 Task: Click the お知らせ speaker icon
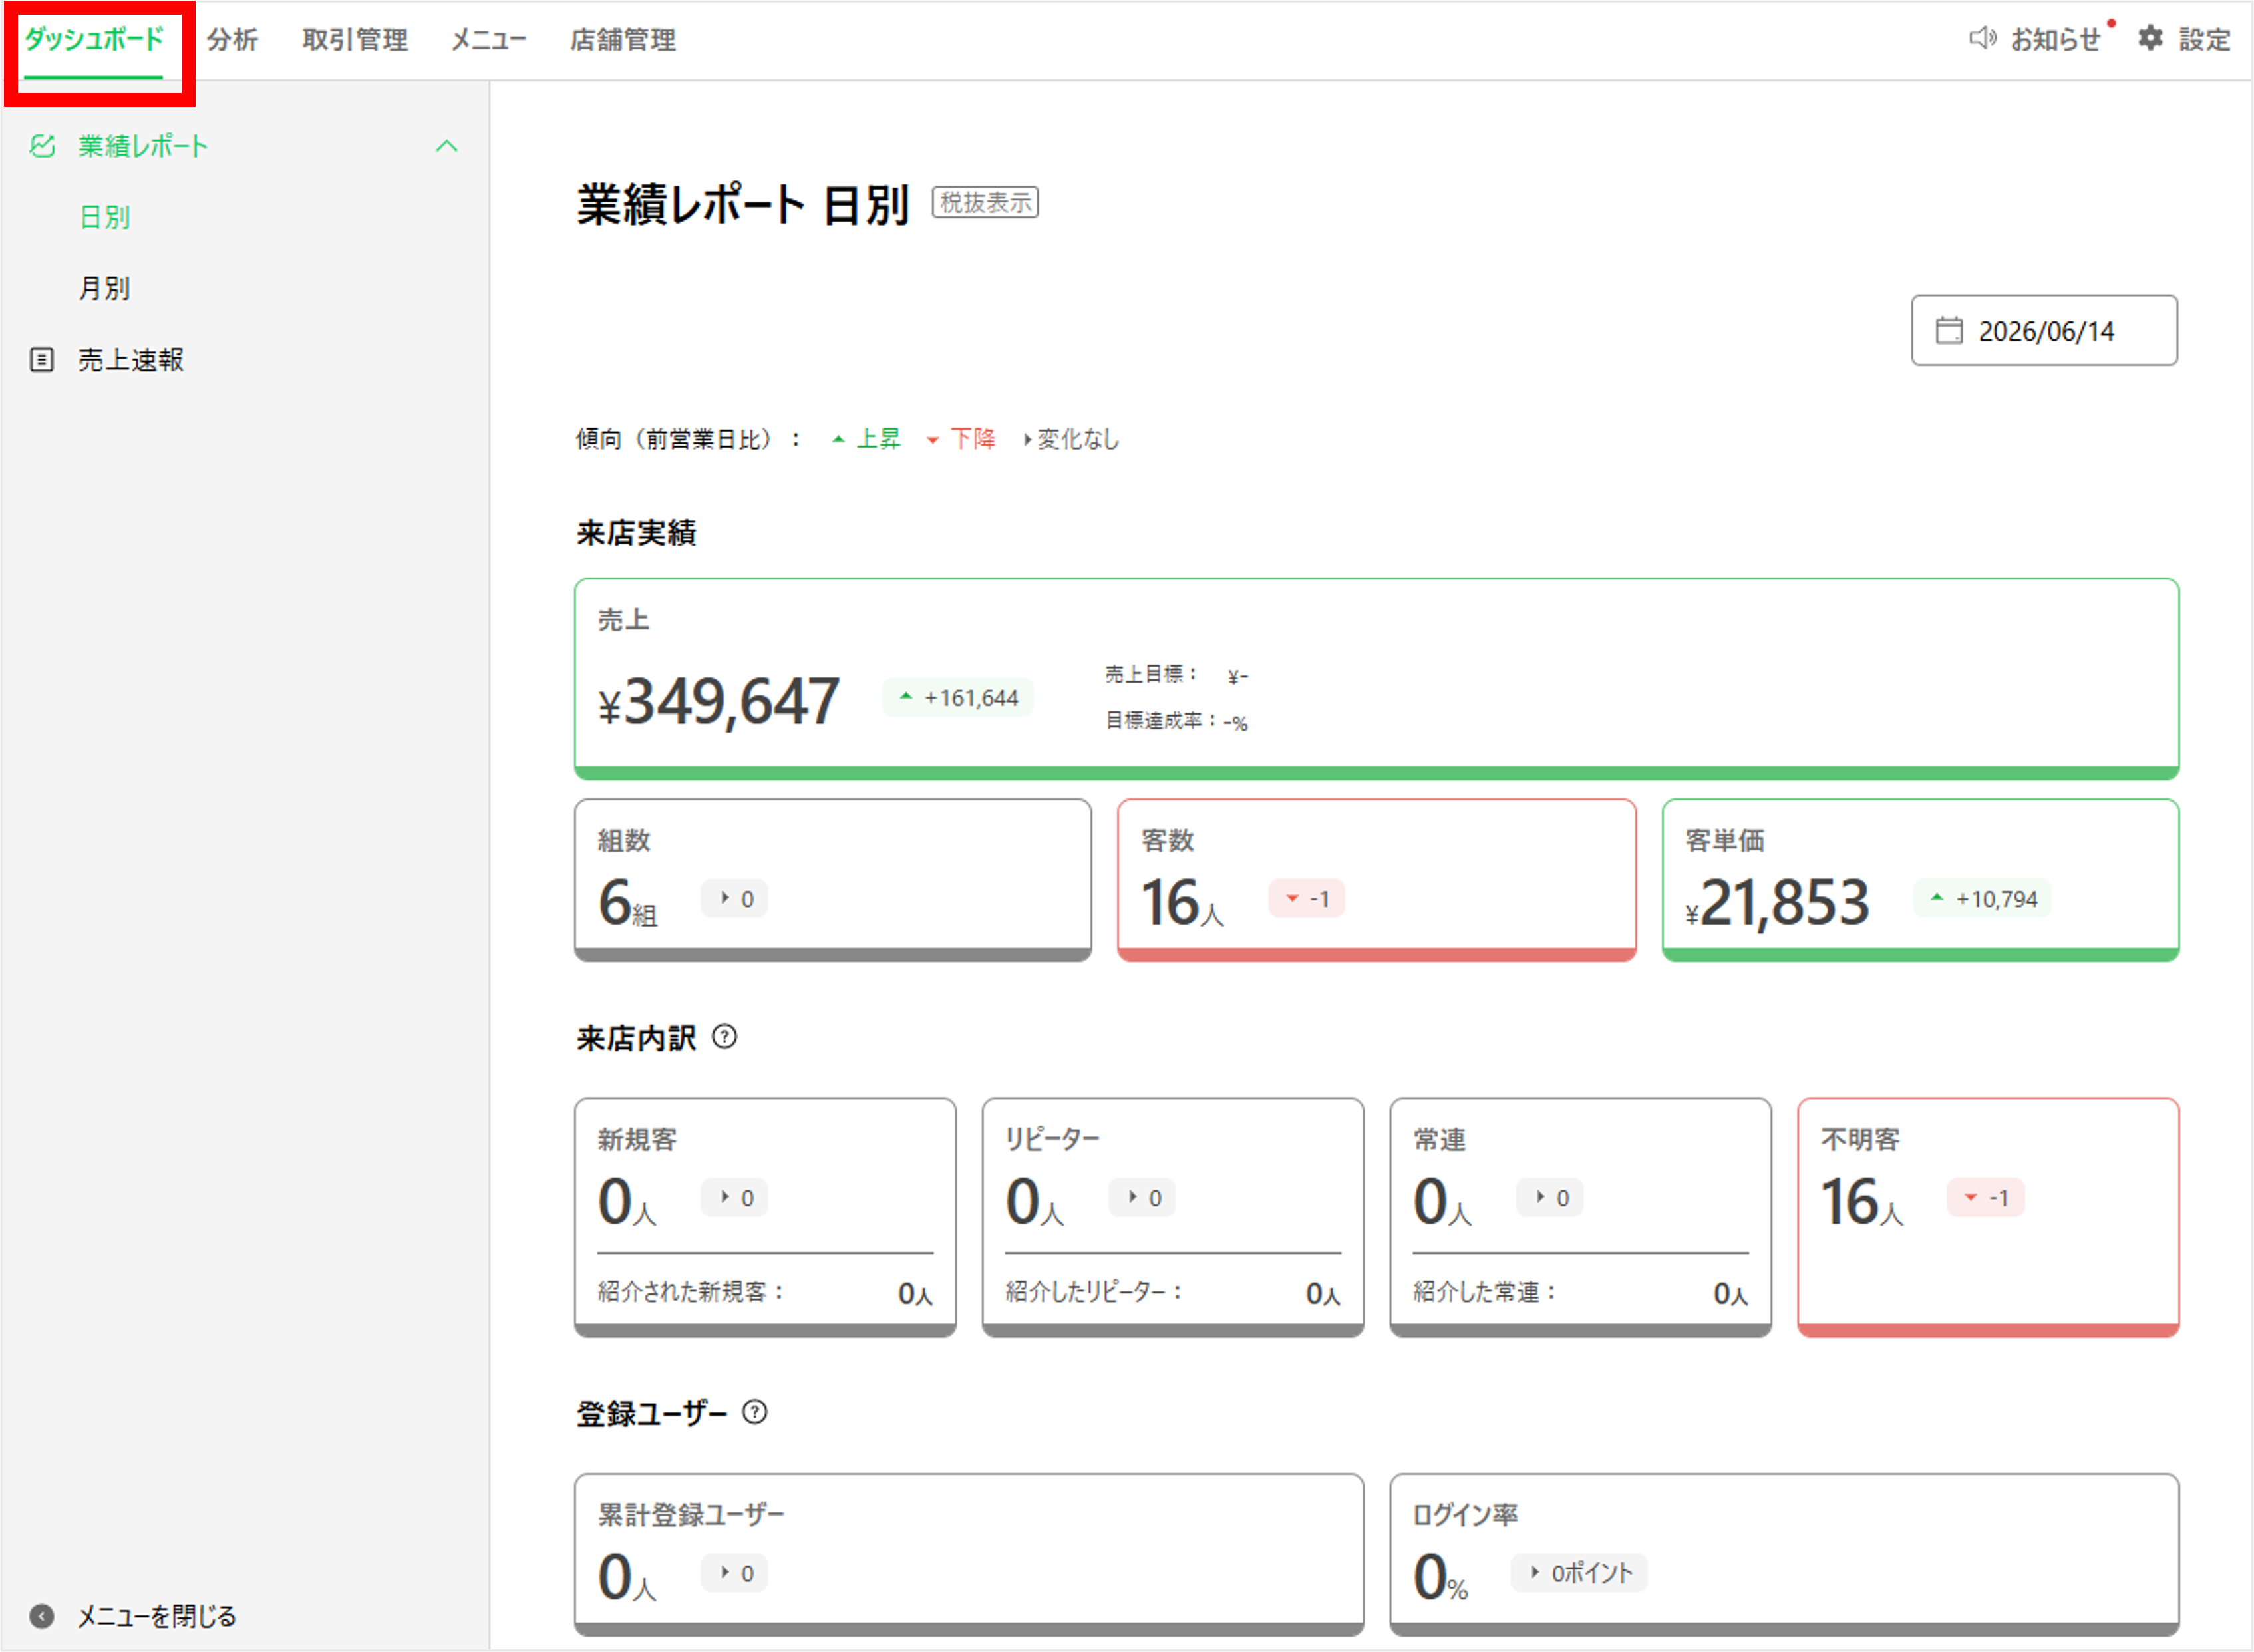pos(1982,38)
